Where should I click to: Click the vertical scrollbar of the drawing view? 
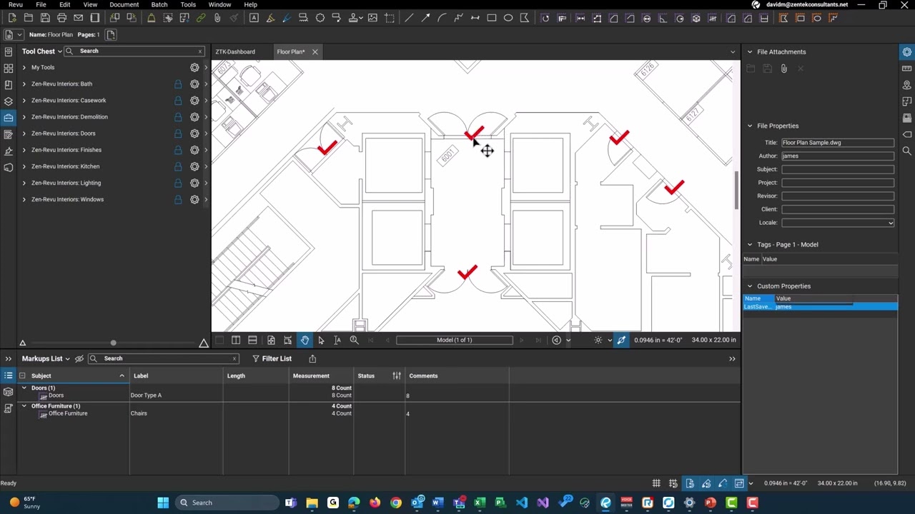(x=736, y=190)
